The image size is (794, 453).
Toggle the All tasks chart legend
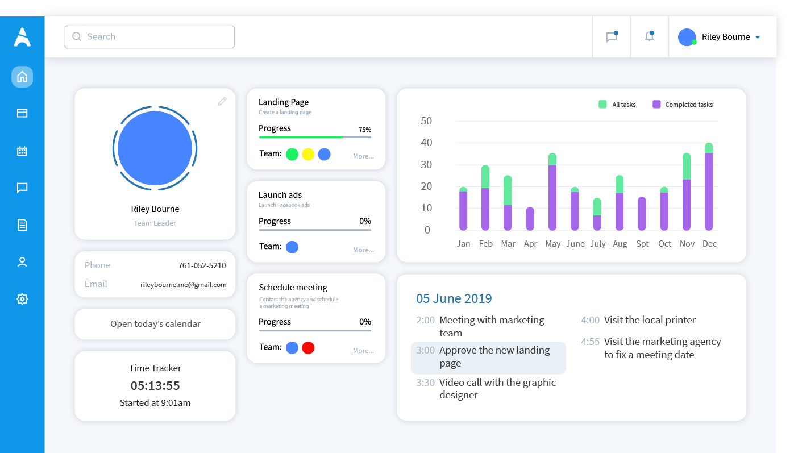[x=617, y=105]
